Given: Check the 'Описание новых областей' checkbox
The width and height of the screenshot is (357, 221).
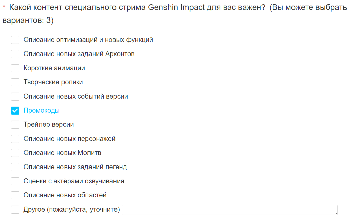Looking at the screenshot, I should 15,195.
